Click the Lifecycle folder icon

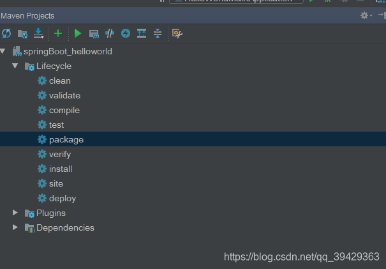tap(29, 66)
